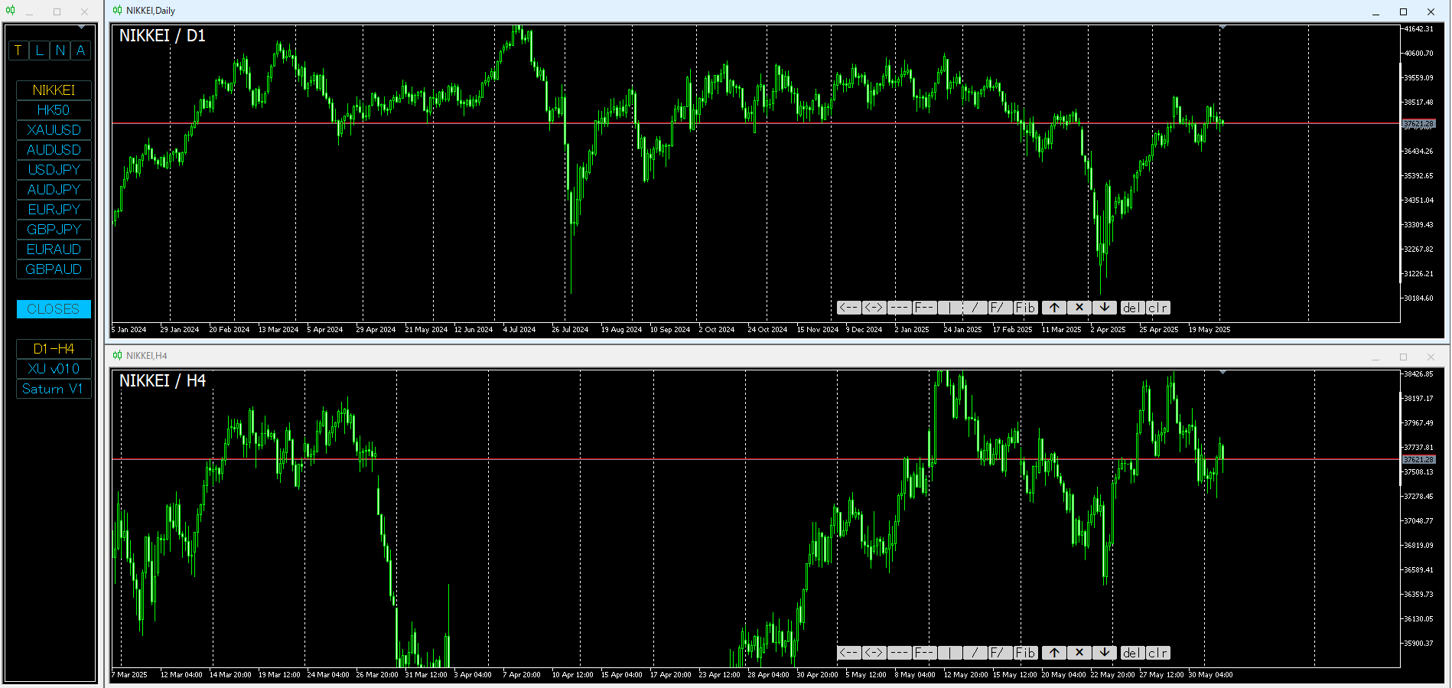The height and width of the screenshot is (688, 1452).
Task: Activate the Fib tool in the H4 chart
Action: click(x=1026, y=653)
